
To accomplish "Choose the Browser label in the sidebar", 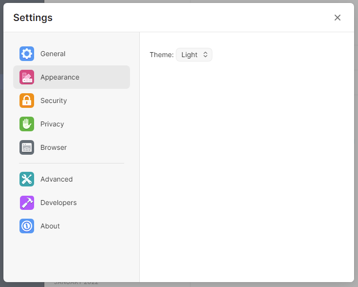I will click(x=54, y=147).
